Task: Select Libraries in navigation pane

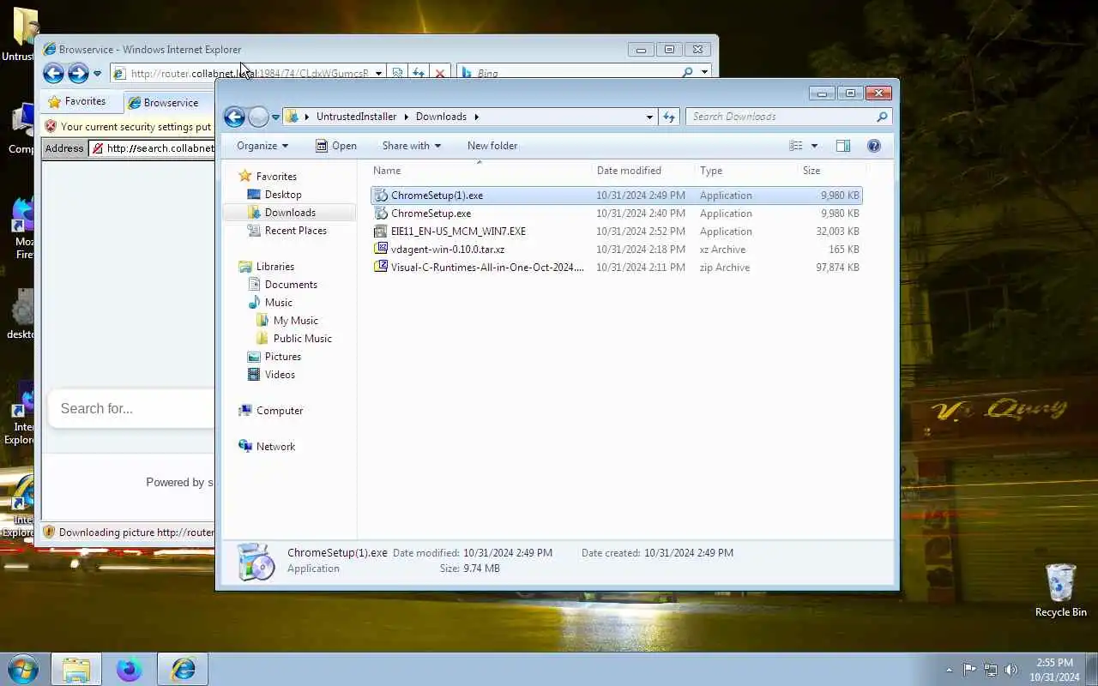Action: (x=275, y=267)
